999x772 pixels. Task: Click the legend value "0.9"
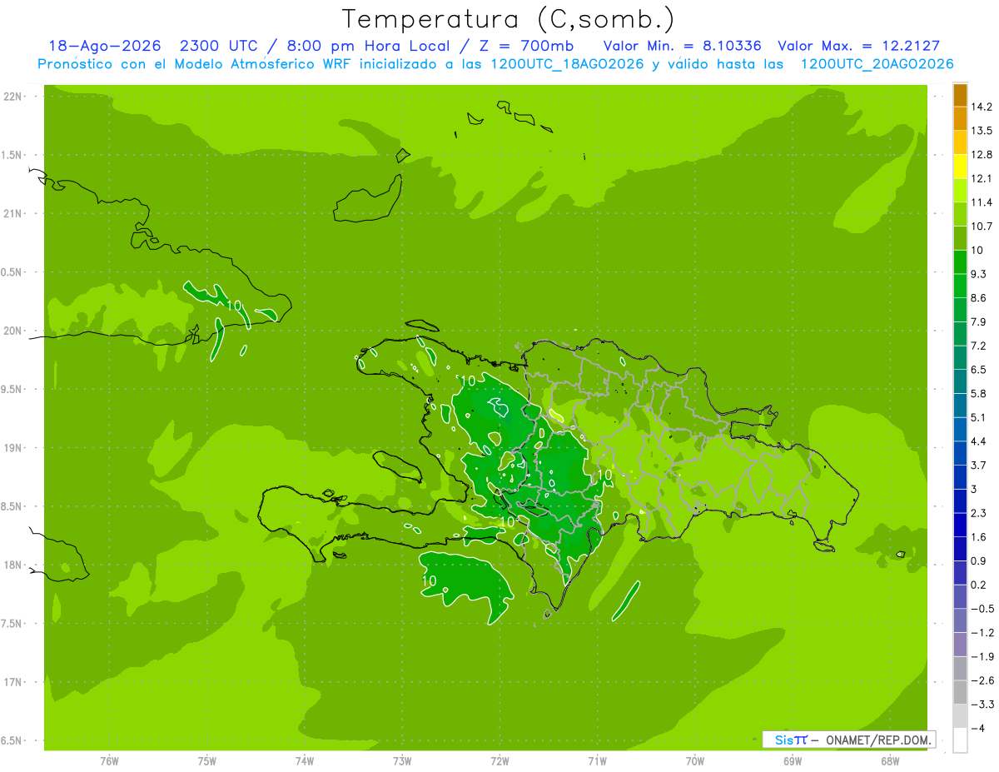978,561
